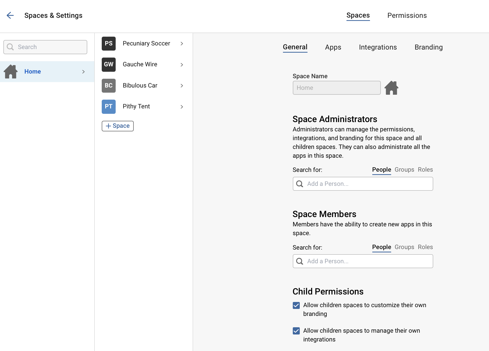Image resolution: width=489 pixels, height=351 pixels.
Task: Expand the Home space chevron
Action: (83, 72)
